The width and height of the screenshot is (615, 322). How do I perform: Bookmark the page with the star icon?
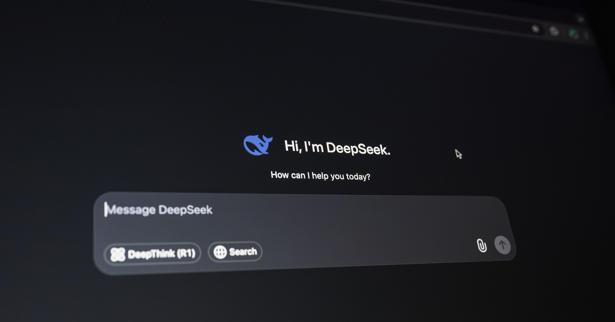[535, 29]
